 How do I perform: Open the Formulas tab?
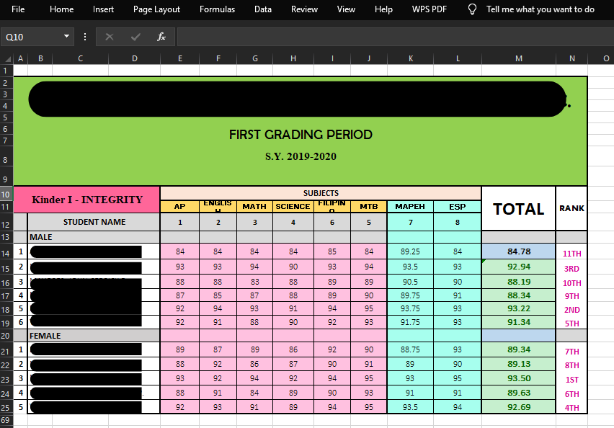click(x=217, y=9)
